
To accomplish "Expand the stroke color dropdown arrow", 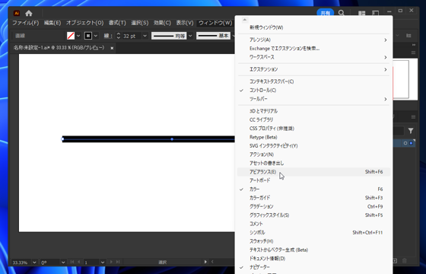I will (x=96, y=36).
